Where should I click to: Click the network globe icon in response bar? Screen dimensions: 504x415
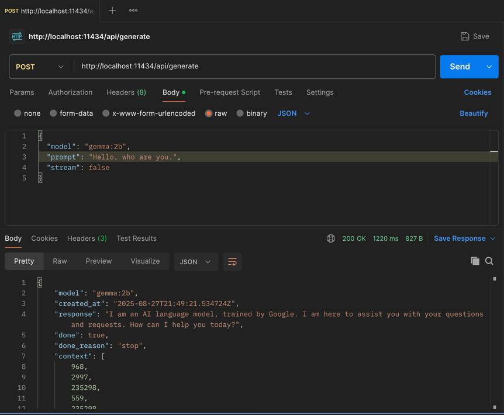click(331, 238)
